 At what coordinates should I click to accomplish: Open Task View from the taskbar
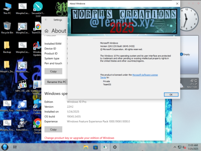15,147
